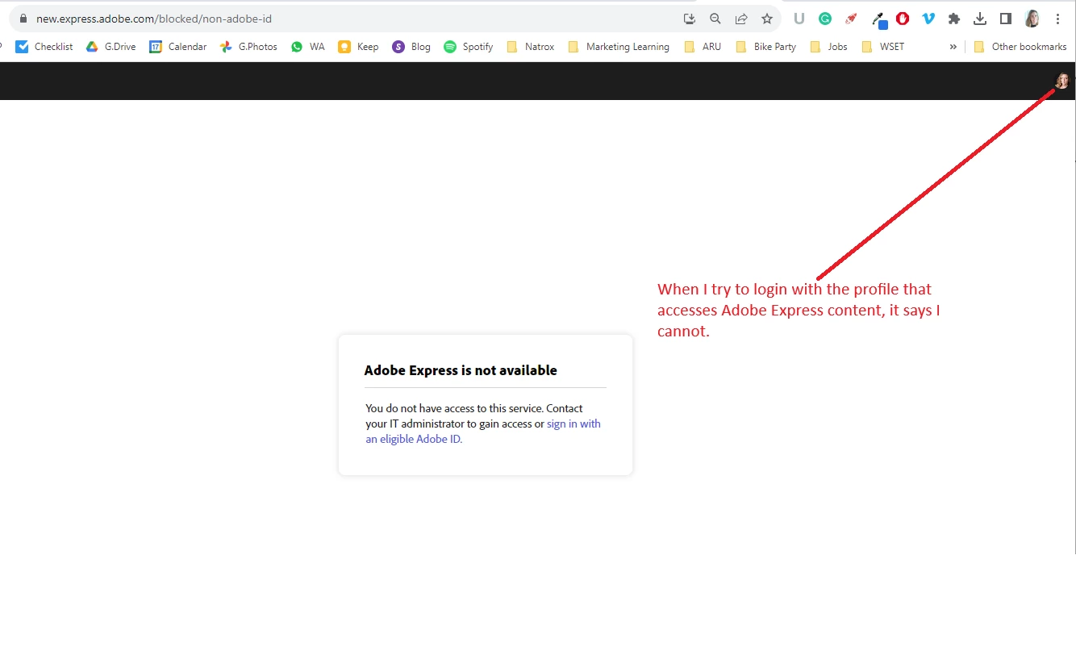
Task: Open the Chrome profile avatar in toolbar
Action: (1032, 19)
